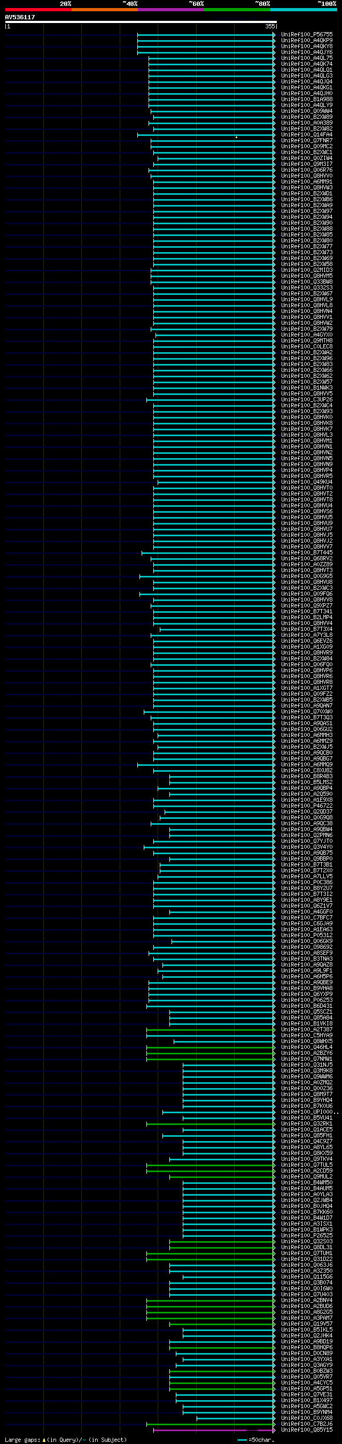The height and width of the screenshot is (1444, 342).
Task: Click the yellow gap marker in Q14FA4 row
Action: pos(236,137)
